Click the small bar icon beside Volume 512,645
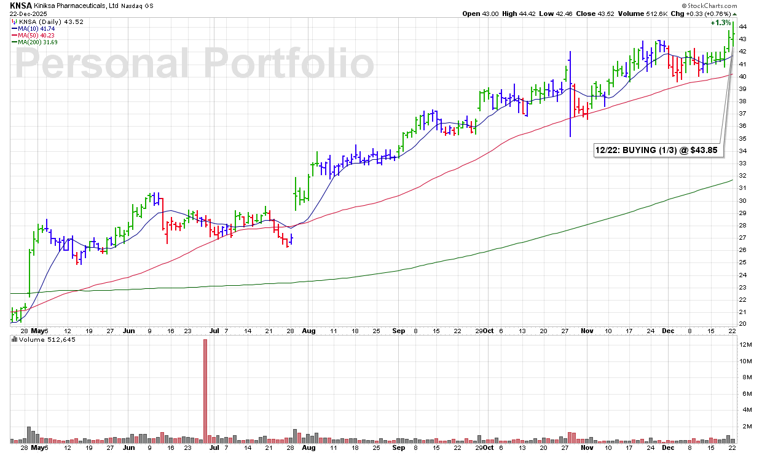This screenshot has width=762, height=453. (x=14, y=338)
